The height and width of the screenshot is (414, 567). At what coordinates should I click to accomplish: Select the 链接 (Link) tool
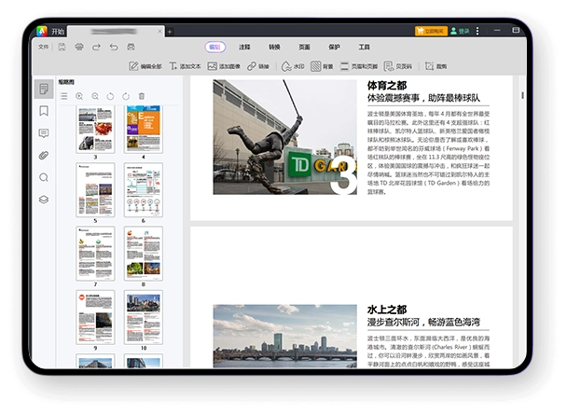(x=258, y=66)
